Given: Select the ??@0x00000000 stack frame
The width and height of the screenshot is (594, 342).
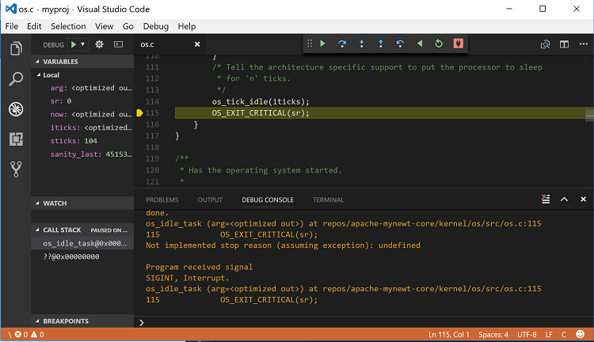Looking at the screenshot, I should [x=82, y=256].
